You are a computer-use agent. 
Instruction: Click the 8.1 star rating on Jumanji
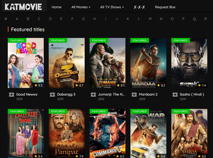pyautogui.click(x=120, y=85)
